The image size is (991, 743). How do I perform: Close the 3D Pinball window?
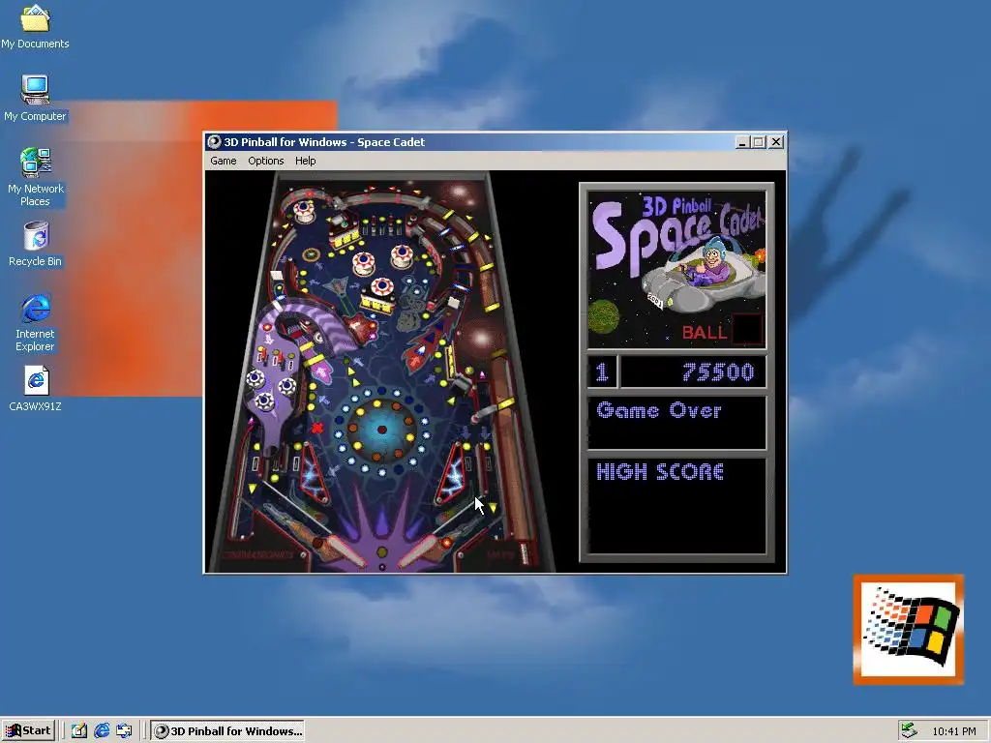point(776,142)
